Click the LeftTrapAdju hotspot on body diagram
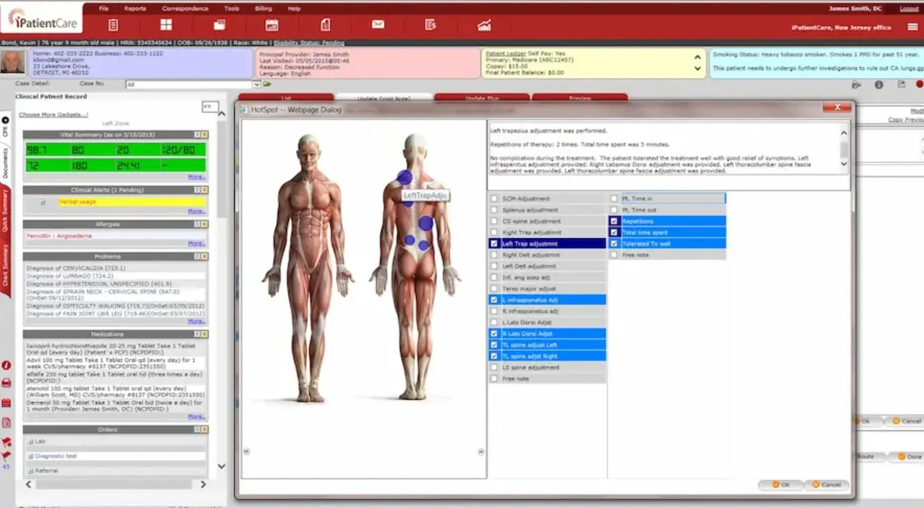 point(405,177)
